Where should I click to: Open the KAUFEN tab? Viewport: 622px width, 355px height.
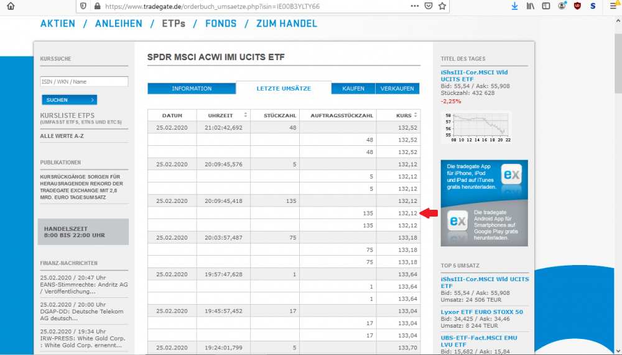click(353, 88)
